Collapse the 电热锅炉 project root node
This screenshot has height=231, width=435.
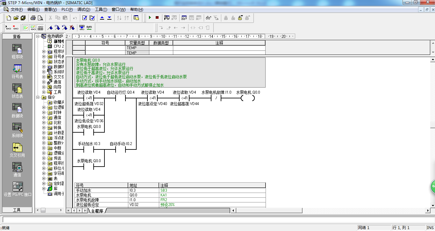tap(38, 36)
